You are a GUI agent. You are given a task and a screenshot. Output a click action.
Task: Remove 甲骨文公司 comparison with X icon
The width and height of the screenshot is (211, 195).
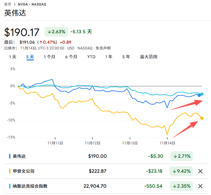click(x=200, y=171)
